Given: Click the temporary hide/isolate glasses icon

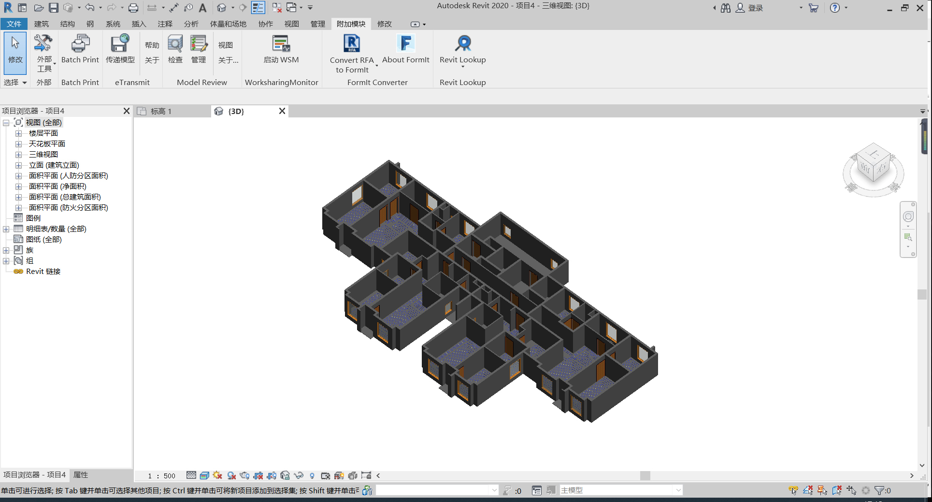Looking at the screenshot, I should click(299, 475).
